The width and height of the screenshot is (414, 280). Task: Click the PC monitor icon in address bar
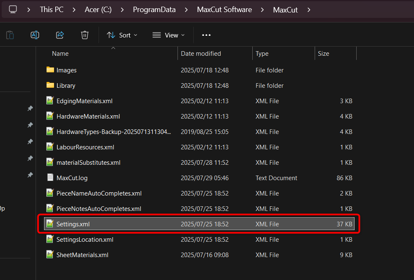click(13, 9)
